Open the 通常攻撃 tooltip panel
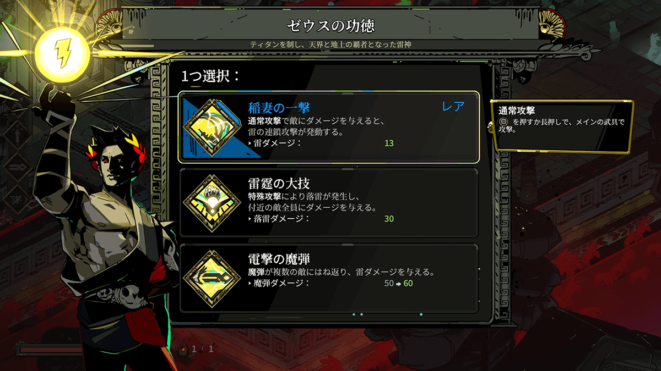Screen dimensions: 661x371 560,126
